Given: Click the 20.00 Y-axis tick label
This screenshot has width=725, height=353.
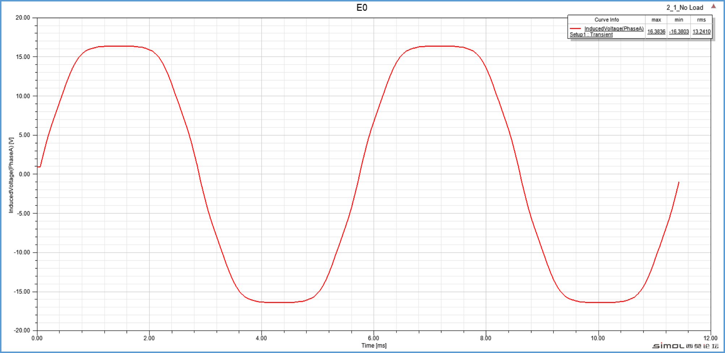Looking at the screenshot, I should [23, 18].
